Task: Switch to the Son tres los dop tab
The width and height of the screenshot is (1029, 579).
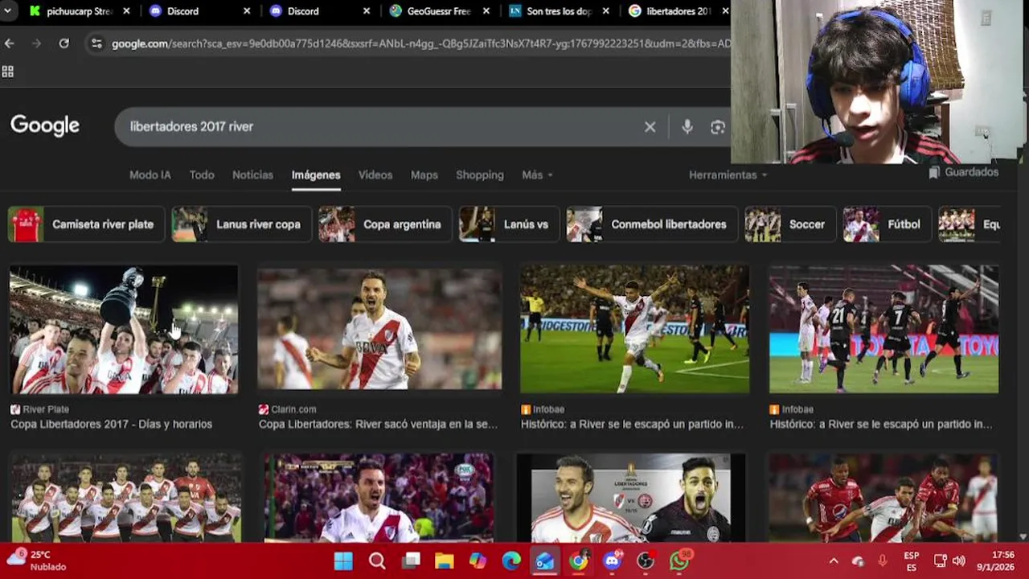Action: tap(560, 11)
